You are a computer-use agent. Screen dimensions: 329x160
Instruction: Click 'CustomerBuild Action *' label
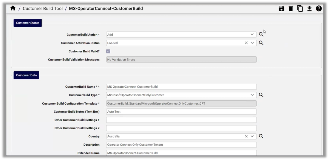(x=83, y=35)
